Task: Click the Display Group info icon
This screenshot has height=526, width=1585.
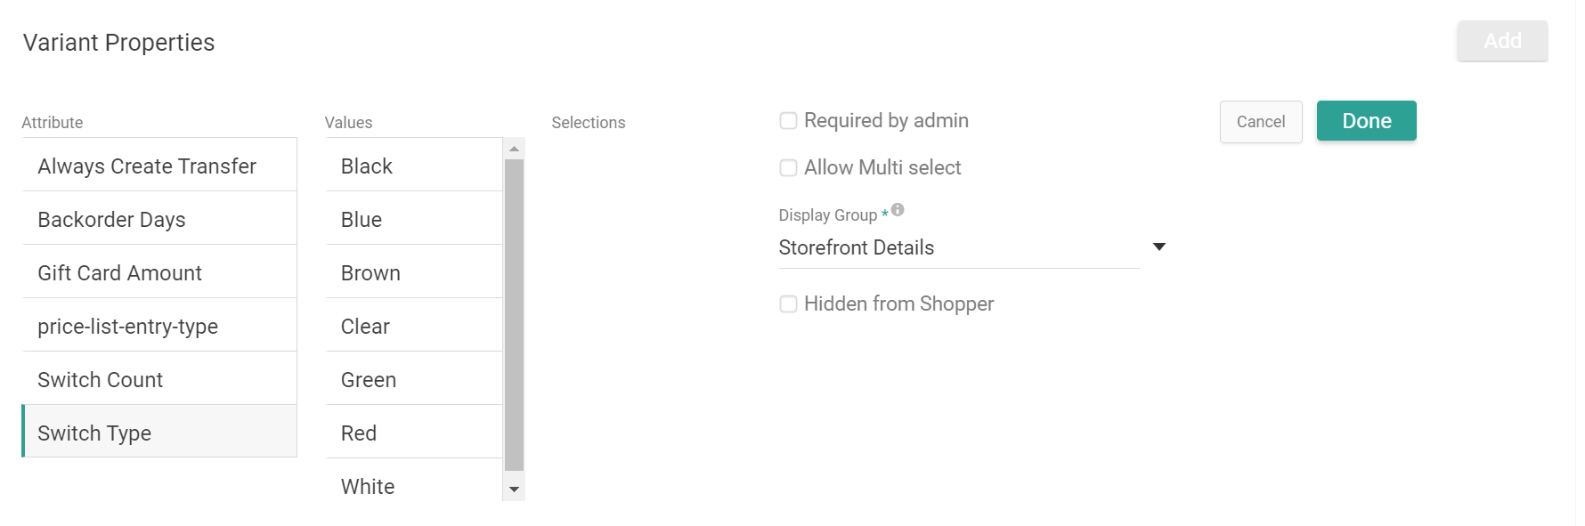Action: pos(897,210)
